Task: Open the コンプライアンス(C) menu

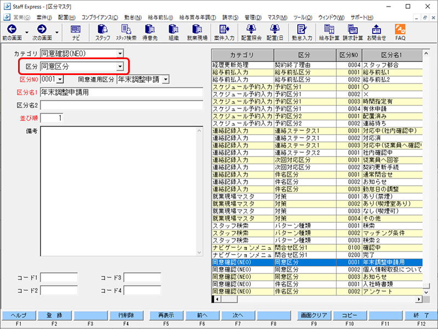Action: 100,18
